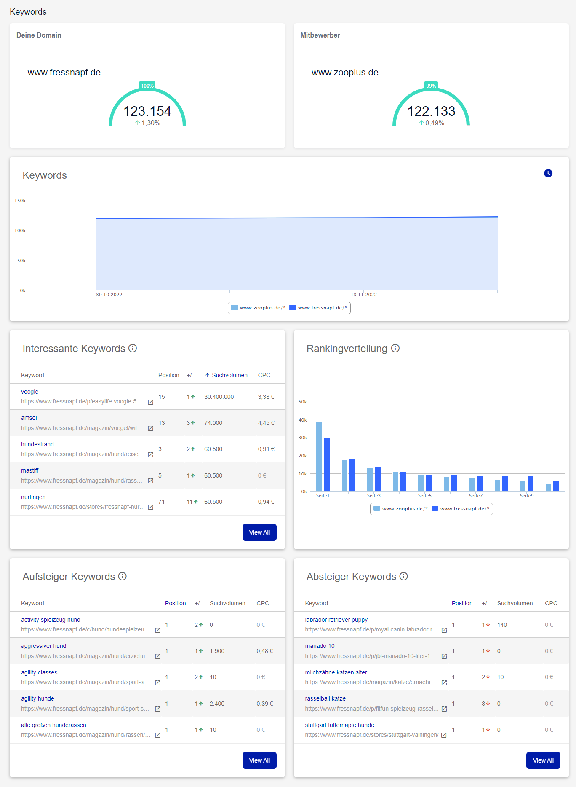576x787 pixels.
Task: Open external link for milchzähne katzen alter
Action: click(444, 683)
